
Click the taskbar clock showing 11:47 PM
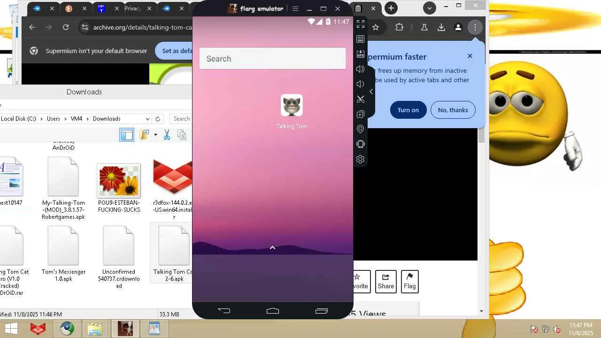(581, 329)
